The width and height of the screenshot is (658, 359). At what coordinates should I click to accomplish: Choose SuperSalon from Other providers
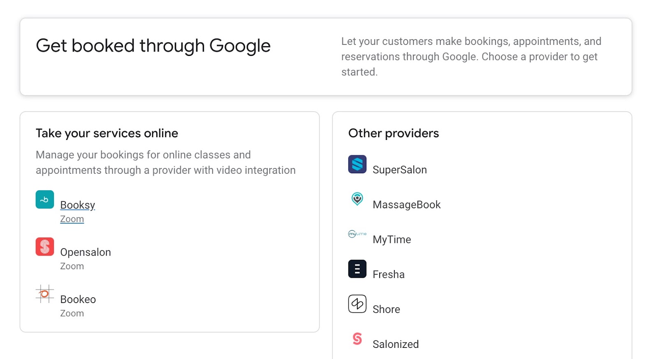(x=400, y=170)
